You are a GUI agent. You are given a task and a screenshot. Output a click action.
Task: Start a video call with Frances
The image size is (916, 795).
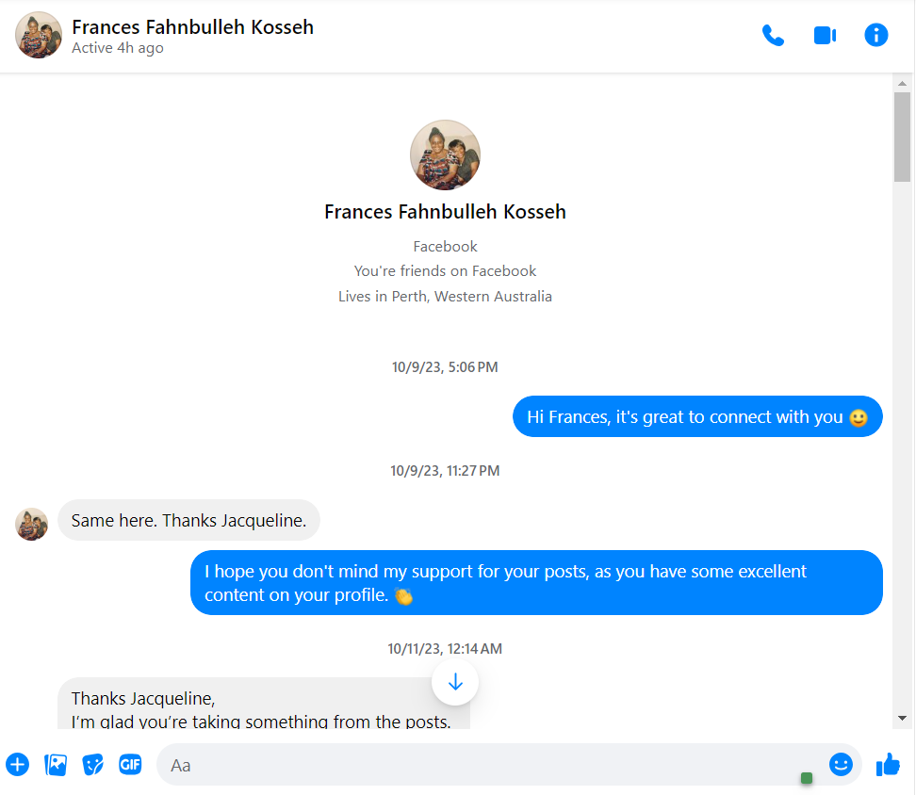click(x=825, y=36)
